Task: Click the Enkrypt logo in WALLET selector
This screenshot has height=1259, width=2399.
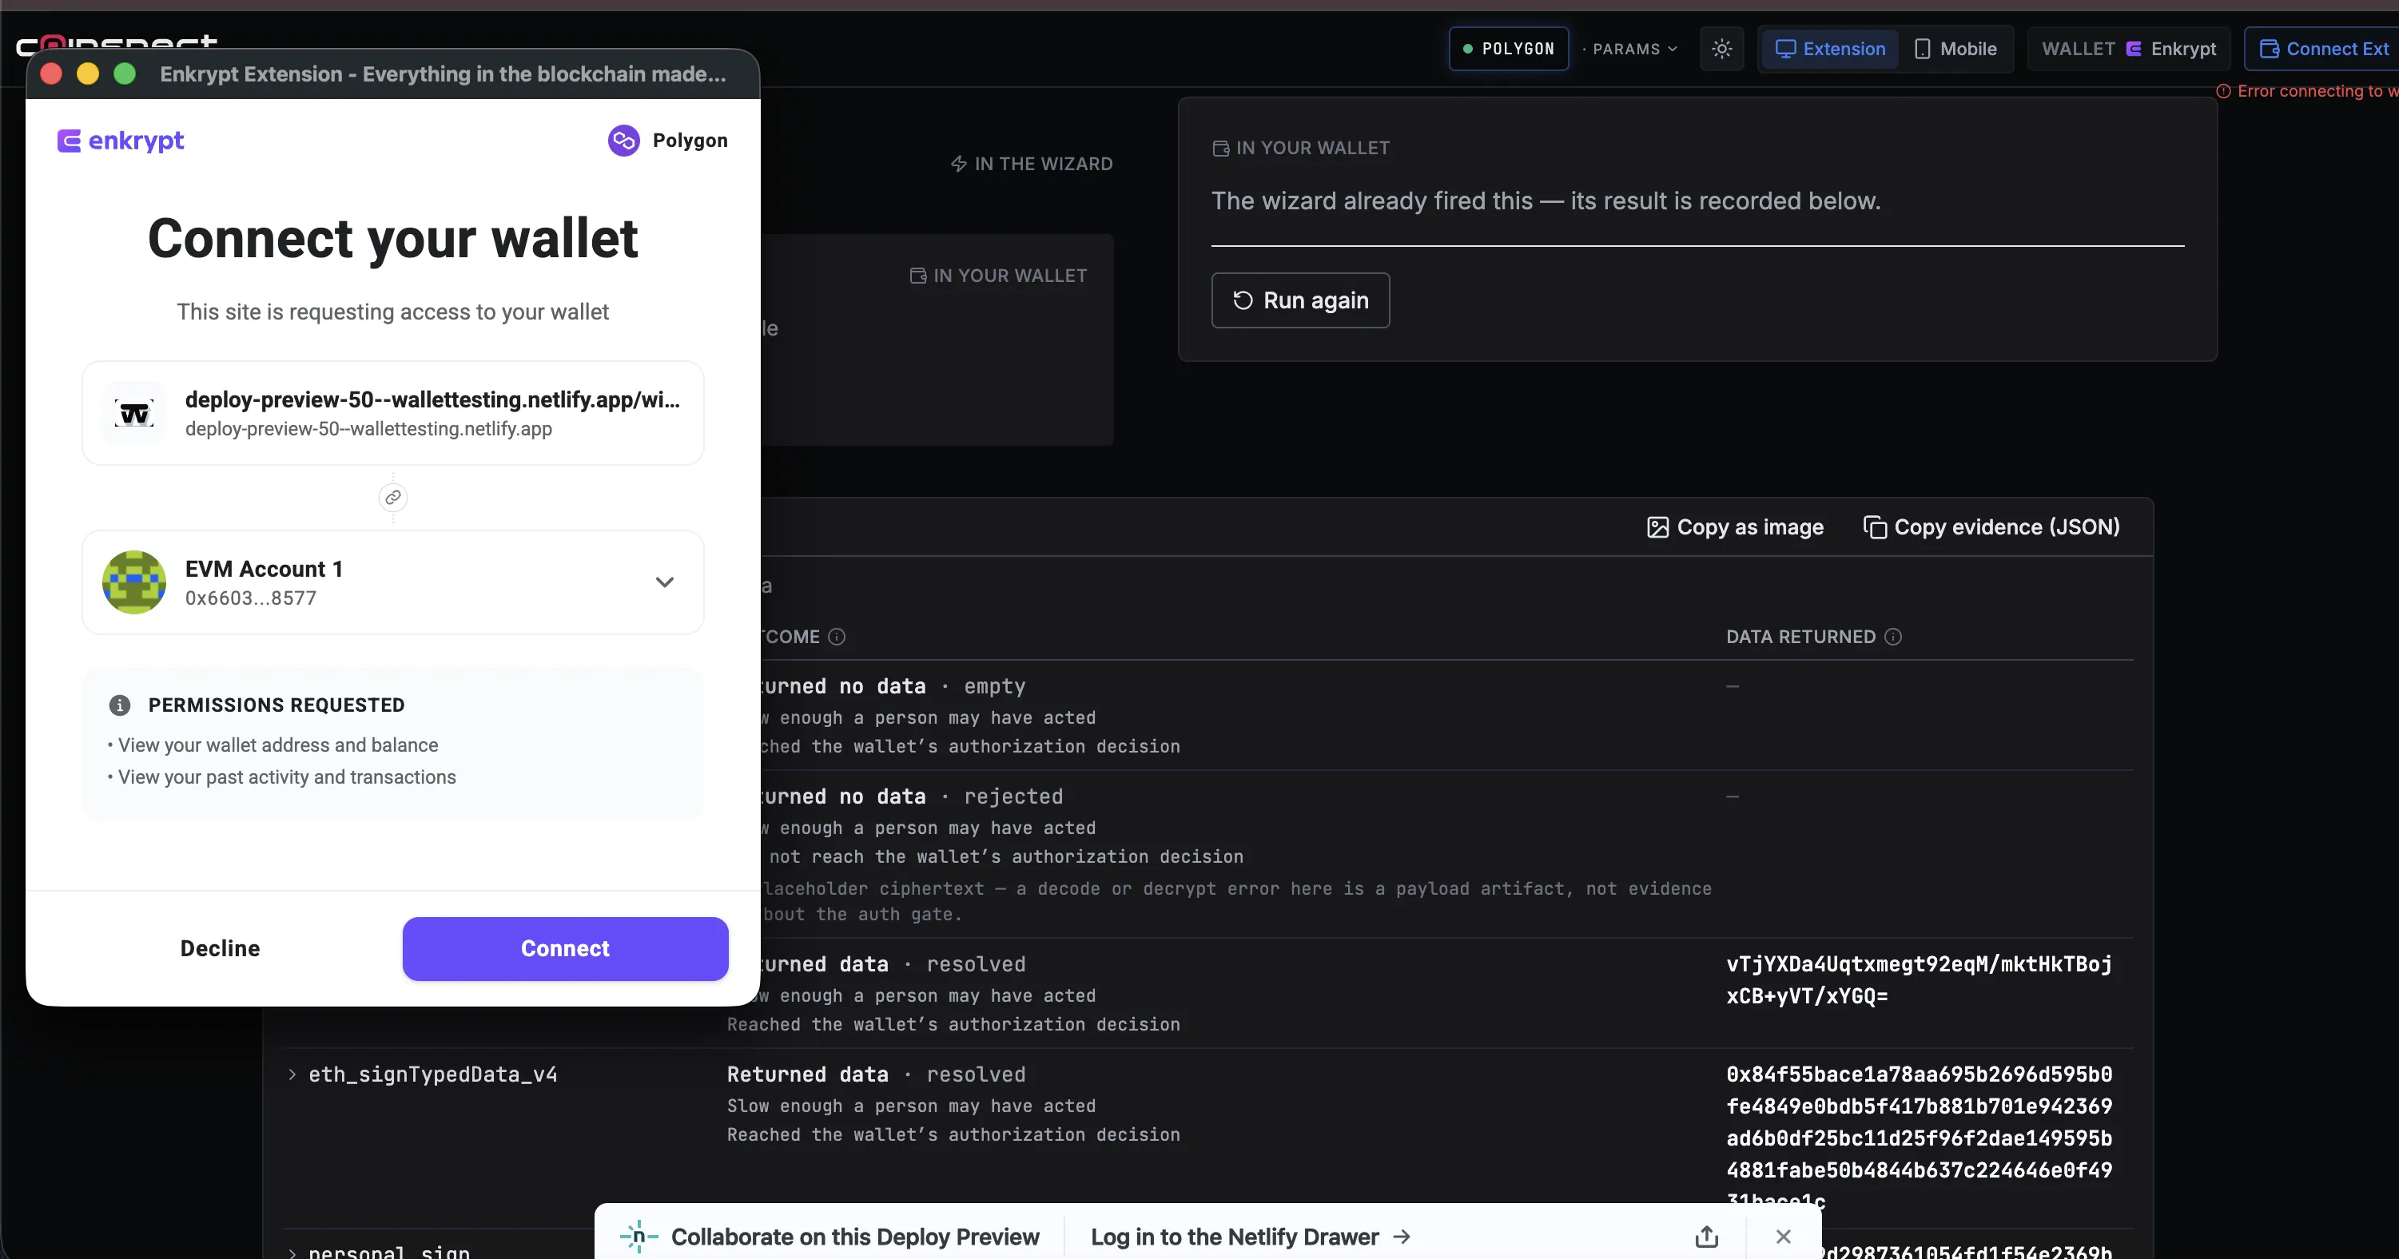Action: click(x=2134, y=49)
